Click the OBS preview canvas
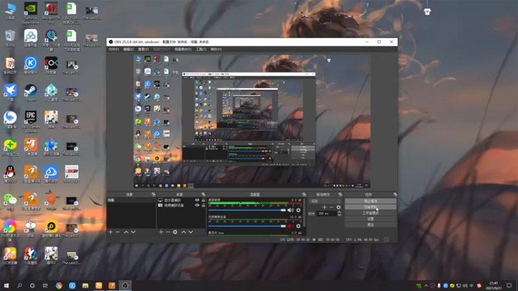Image resolution: width=518 pixels, height=291 pixels. 252,122
